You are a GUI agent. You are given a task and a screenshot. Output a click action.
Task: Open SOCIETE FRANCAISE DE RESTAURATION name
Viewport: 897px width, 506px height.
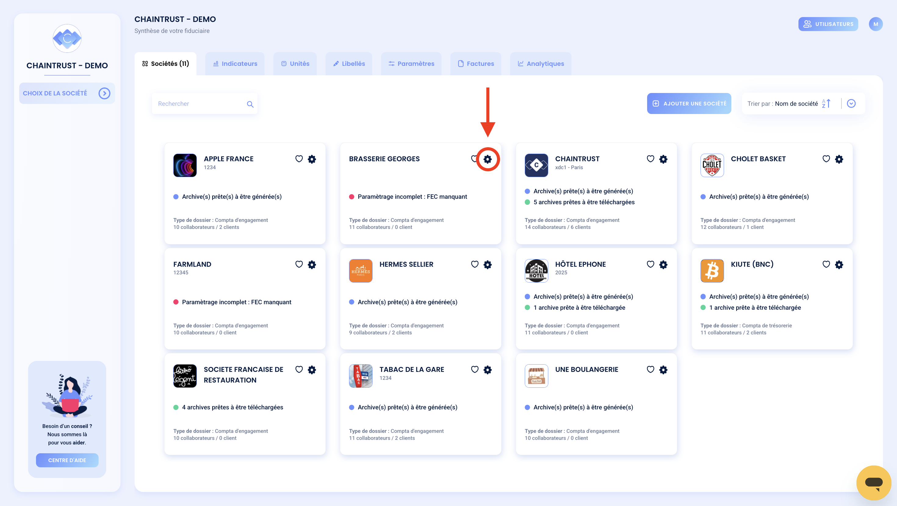pos(243,375)
